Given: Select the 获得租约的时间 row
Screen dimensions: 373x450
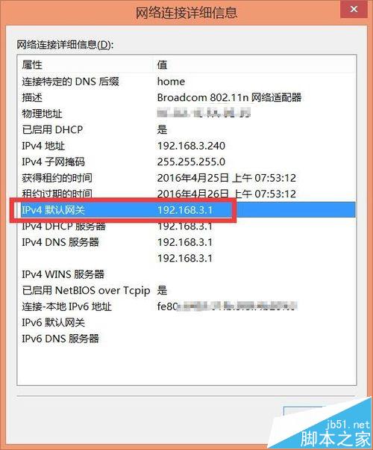Looking at the screenshot, I should pos(187,178).
